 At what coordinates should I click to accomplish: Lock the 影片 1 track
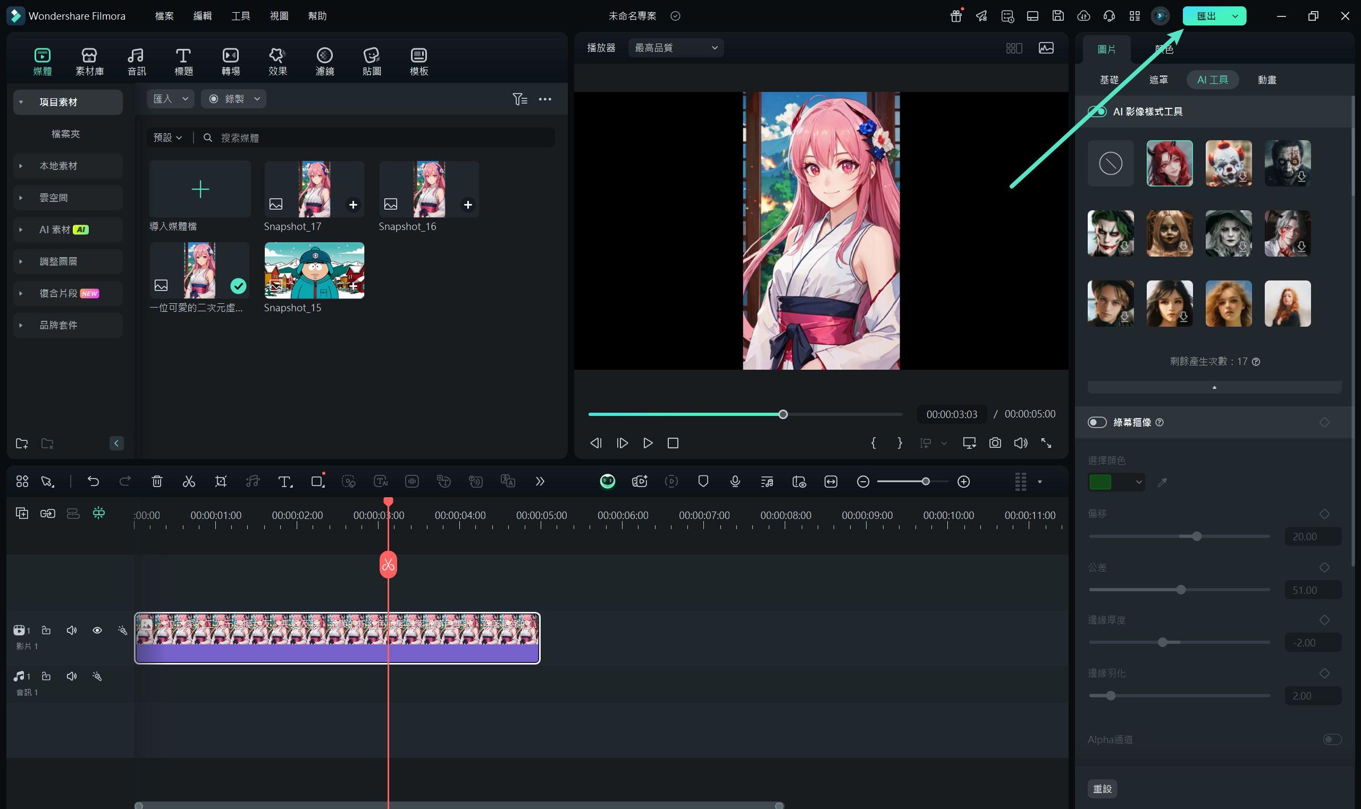[x=46, y=630]
